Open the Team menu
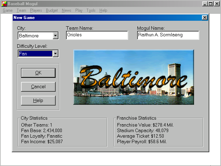The width and height of the screenshot is (221, 166). (21, 10)
